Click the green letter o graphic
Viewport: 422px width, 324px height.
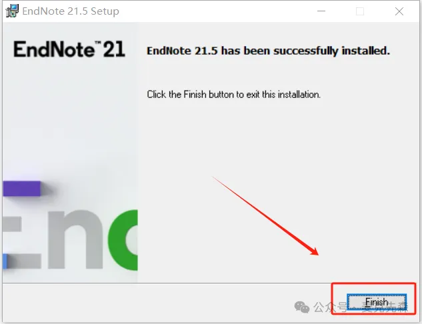(x=123, y=240)
